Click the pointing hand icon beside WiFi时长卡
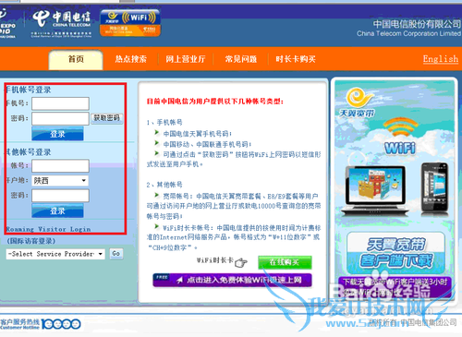462x337 pixels. (x=241, y=262)
